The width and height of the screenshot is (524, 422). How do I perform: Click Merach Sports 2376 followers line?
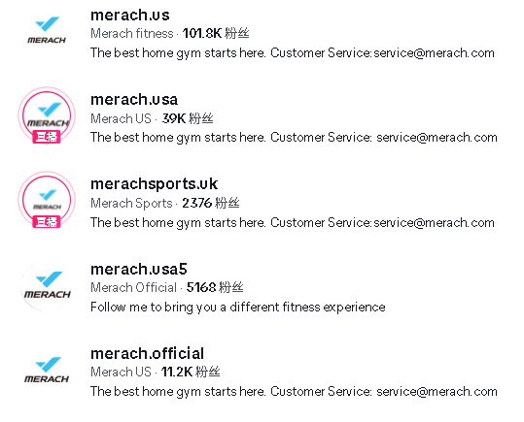(x=164, y=203)
